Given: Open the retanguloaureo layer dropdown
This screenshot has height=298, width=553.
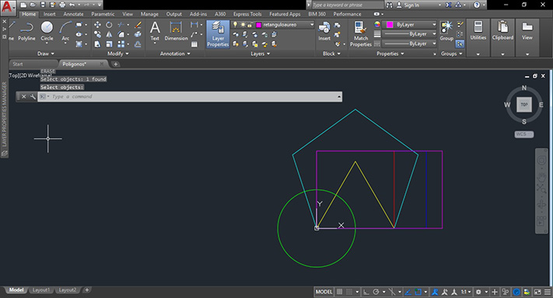Looking at the screenshot, I should 311,25.
